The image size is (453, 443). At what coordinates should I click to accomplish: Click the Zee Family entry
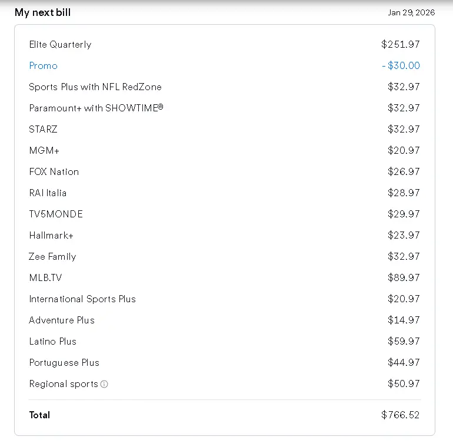click(x=52, y=257)
